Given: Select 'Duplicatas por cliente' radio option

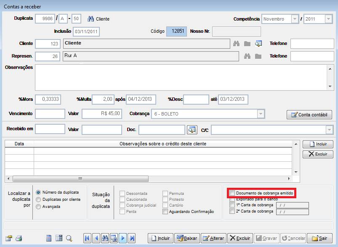Looking at the screenshot, I should pos(38,200).
